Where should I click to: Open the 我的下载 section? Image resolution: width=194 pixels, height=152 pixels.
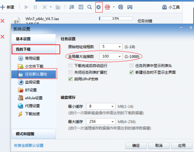(34, 49)
